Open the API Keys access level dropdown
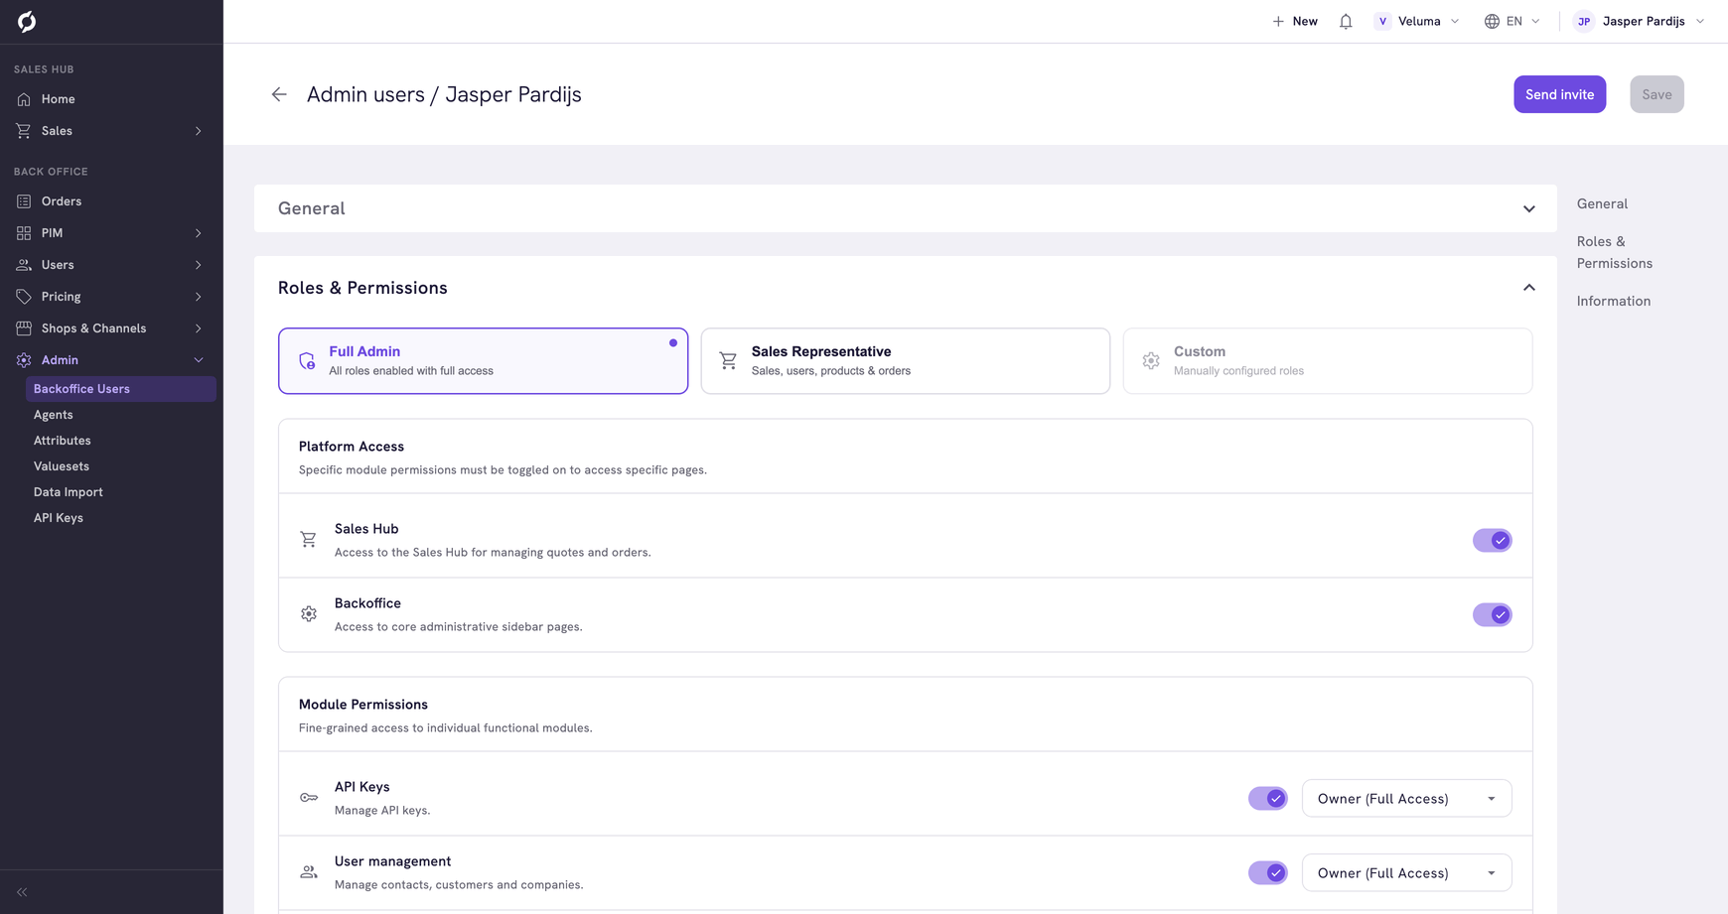1728x914 pixels. 1406,798
